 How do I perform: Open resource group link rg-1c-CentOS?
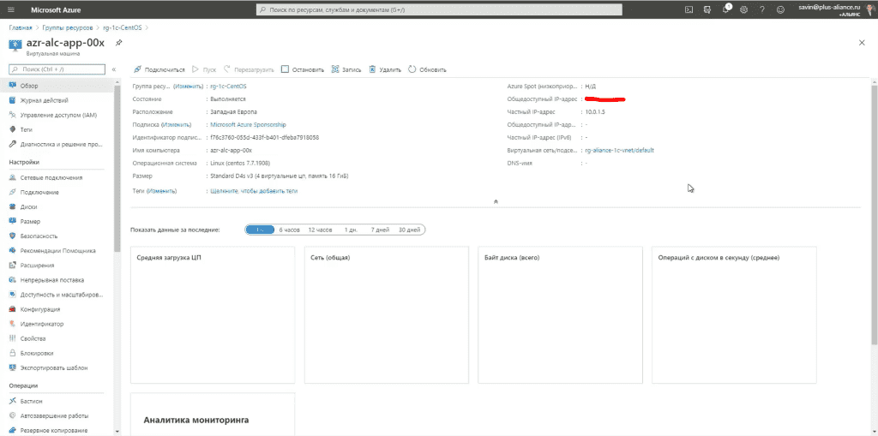click(228, 87)
